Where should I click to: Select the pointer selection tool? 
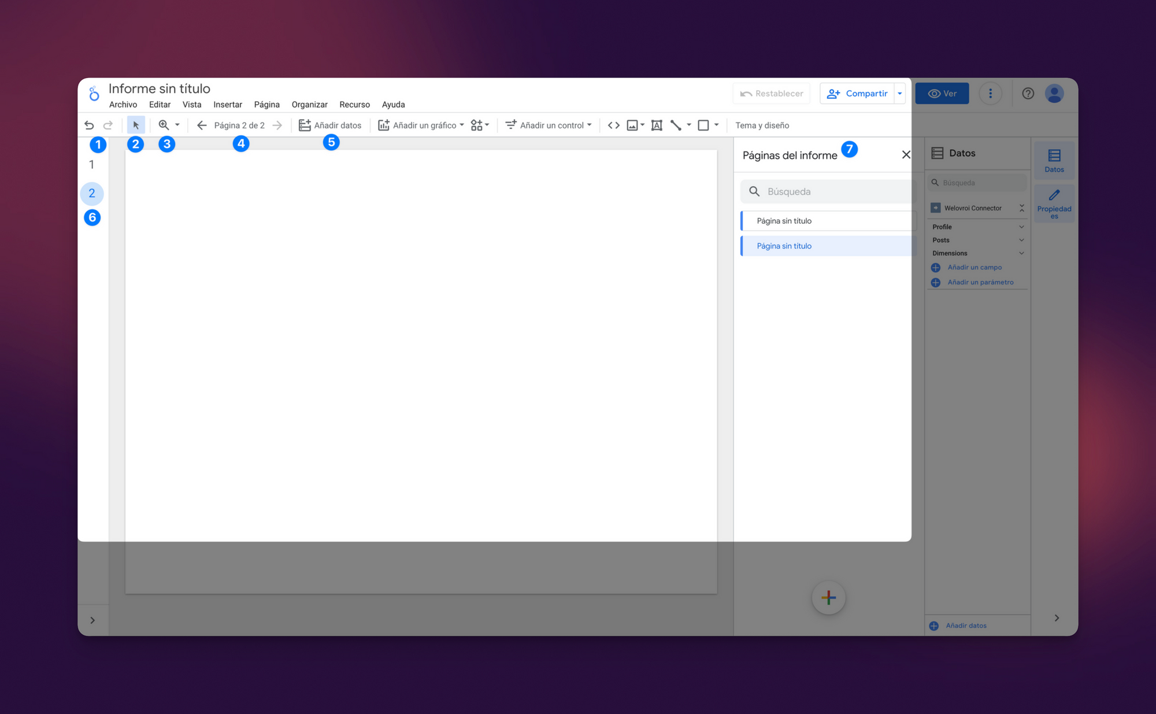coord(136,125)
